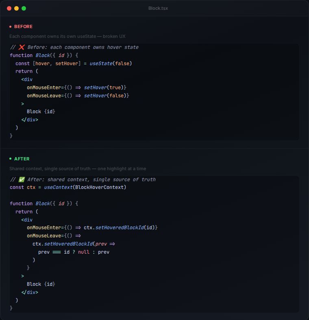Click opening '<div' tag in BEFORE snippet
The height and width of the screenshot is (320, 309).
coord(27,79)
